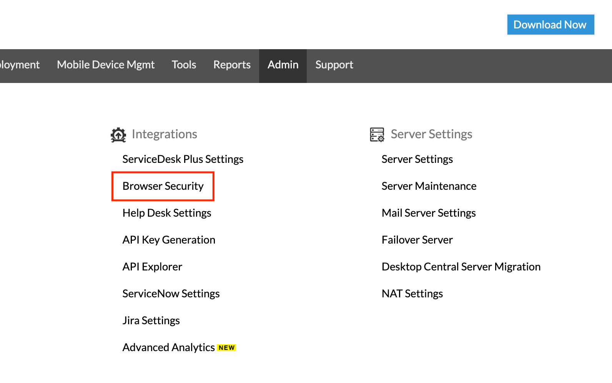Open Failover Server settings

pyautogui.click(x=417, y=240)
